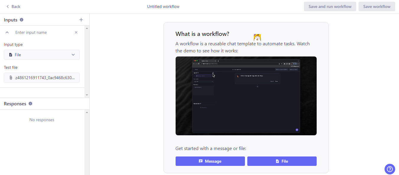This screenshot has width=399, height=175.
Task: Click Save and run workflow button
Action: [x=330, y=6]
